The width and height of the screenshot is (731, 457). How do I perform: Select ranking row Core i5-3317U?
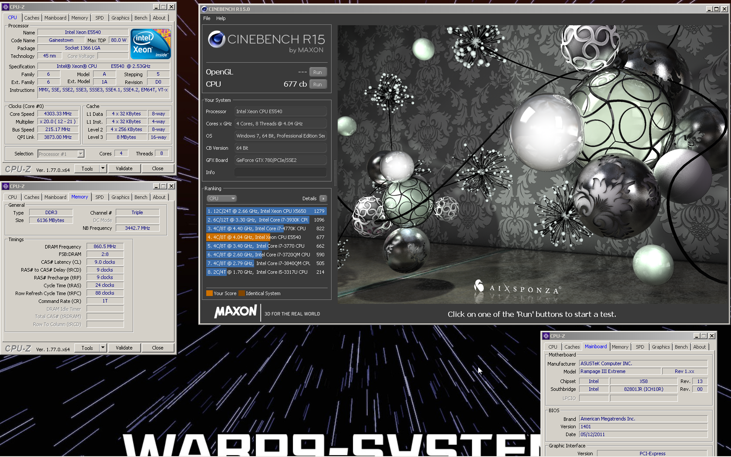(266, 272)
